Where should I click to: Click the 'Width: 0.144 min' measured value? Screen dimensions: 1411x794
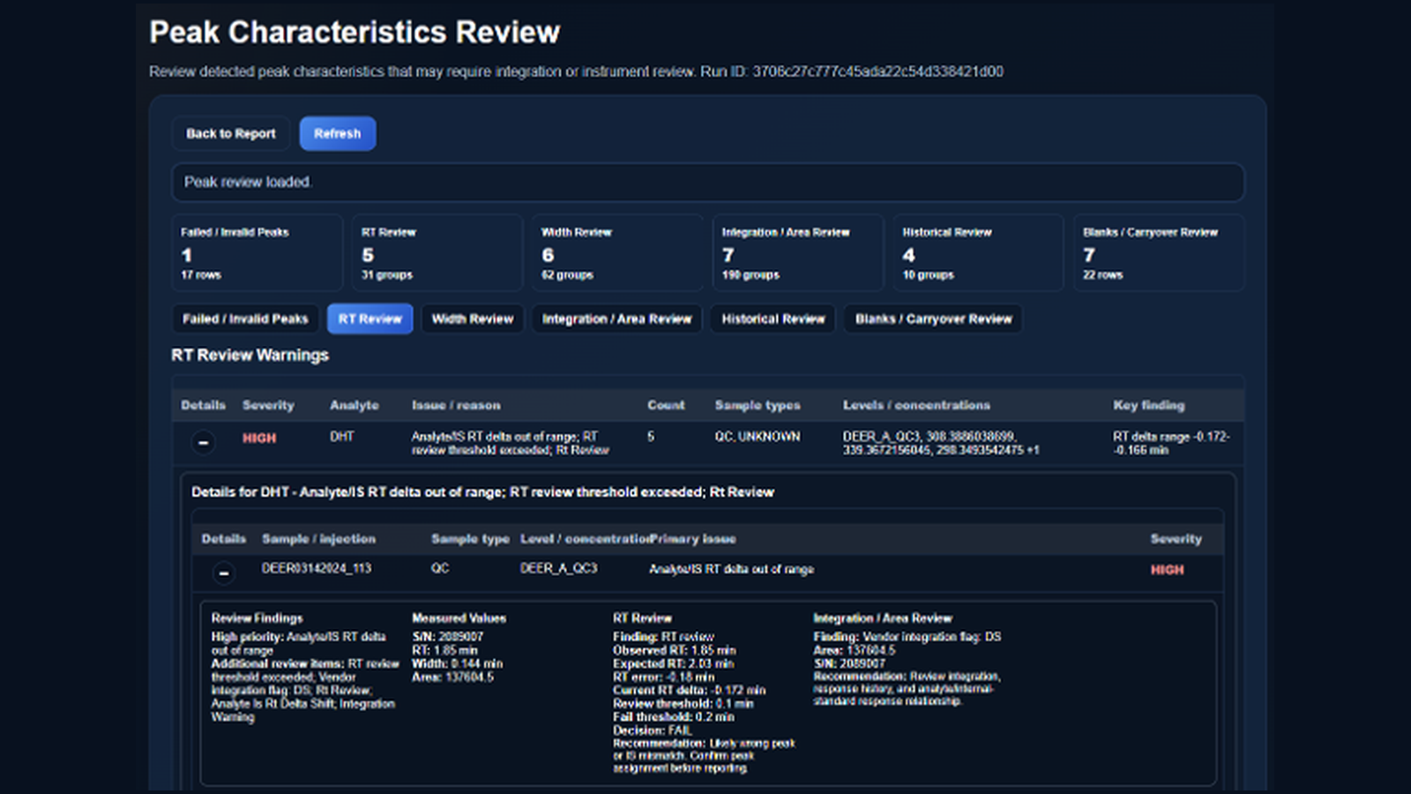(457, 663)
